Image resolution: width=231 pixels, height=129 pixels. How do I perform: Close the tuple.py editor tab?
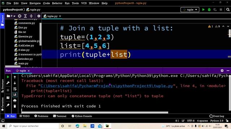60,16
